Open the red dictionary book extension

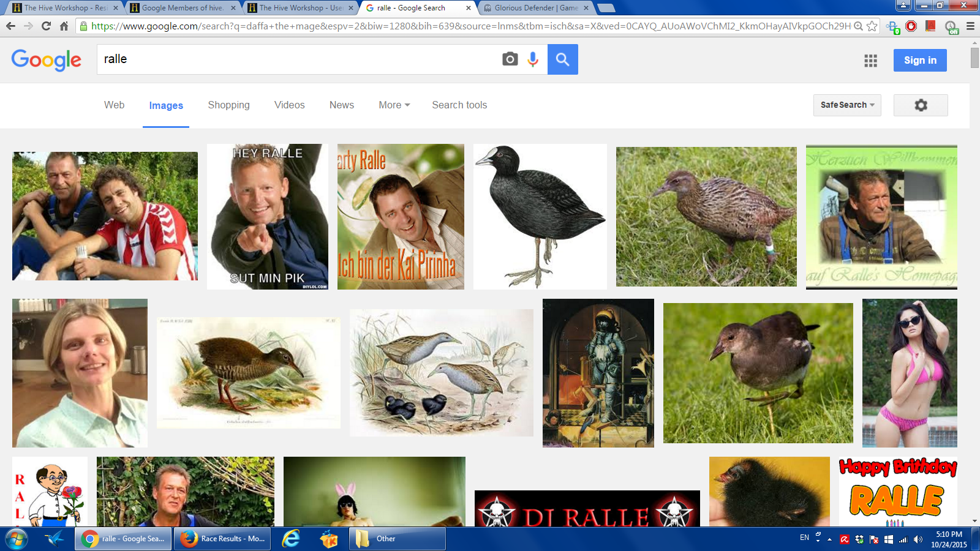coord(930,26)
